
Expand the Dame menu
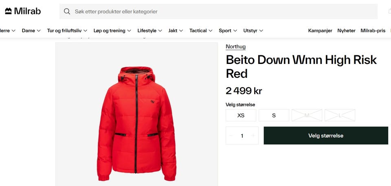pyautogui.click(x=31, y=31)
